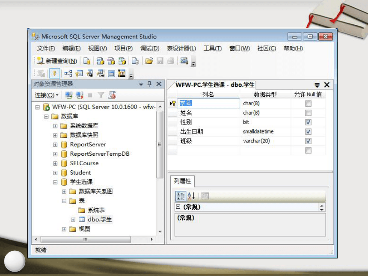Open a new MDX query from toolbar

[100, 61]
